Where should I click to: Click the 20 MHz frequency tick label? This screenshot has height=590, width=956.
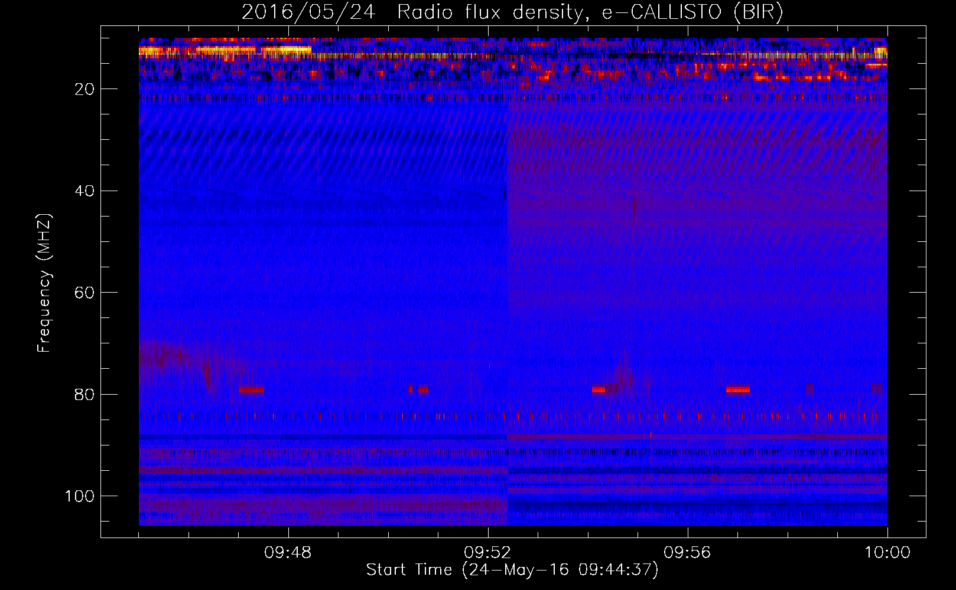point(85,89)
